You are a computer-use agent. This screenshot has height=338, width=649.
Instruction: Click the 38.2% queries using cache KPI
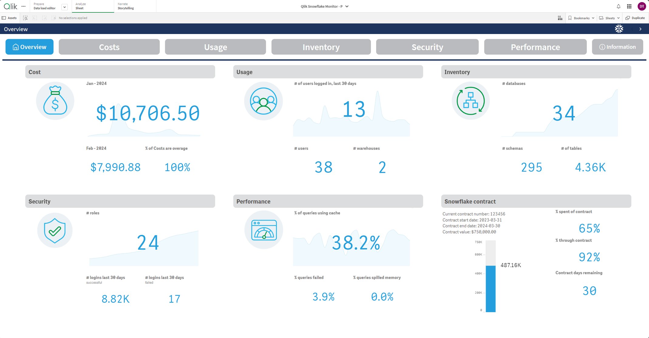(356, 243)
